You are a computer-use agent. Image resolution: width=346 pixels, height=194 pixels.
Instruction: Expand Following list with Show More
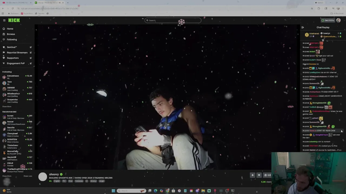point(7,106)
